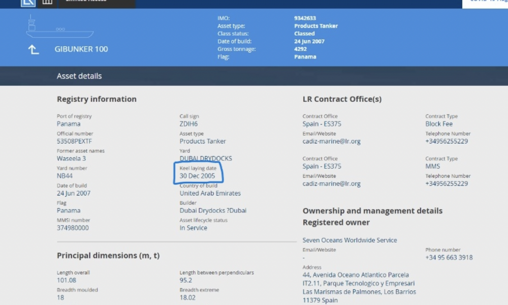Click the GIBUNKER 100 vessel title

[x=81, y=49]
